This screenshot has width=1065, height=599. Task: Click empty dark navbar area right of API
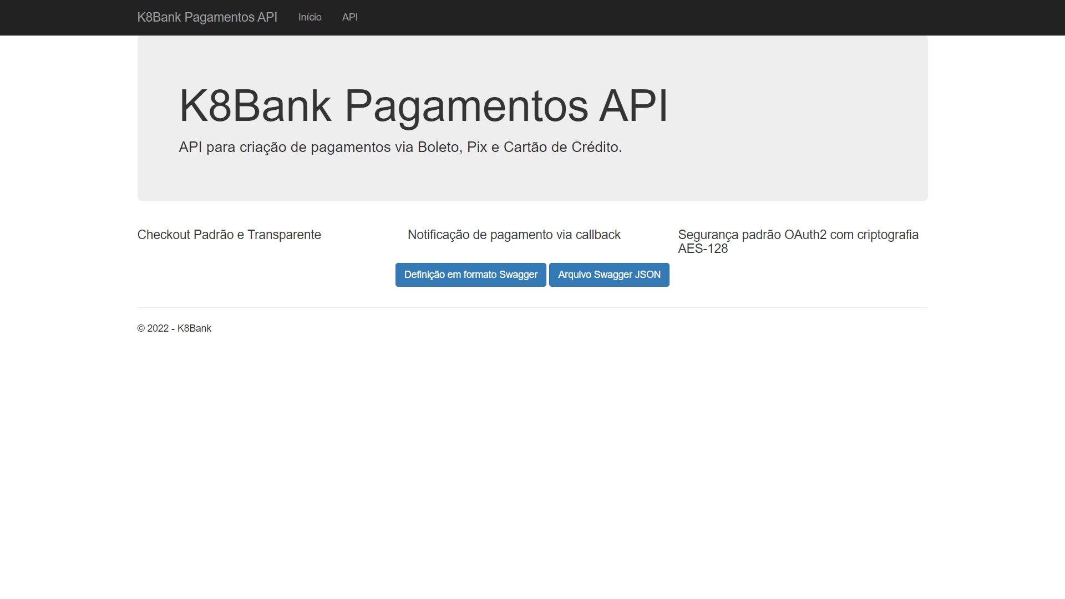pos(666,17)
